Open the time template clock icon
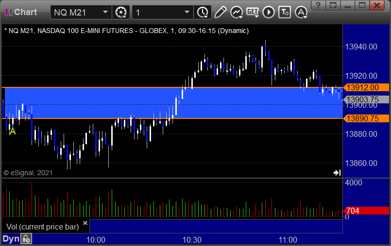The width and height of the screenshot is (391, 246). click(203, 12)
